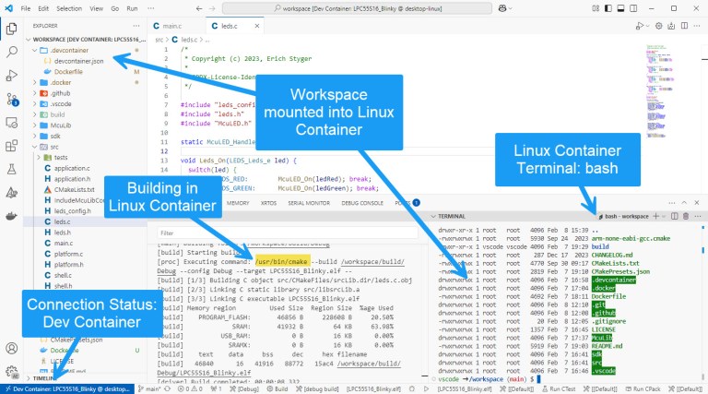Expand the sdk folder

[34, 136]
